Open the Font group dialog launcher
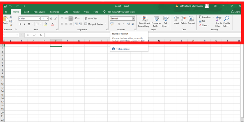The height and width of the screenshot is (122, 244). pos(57,29)
